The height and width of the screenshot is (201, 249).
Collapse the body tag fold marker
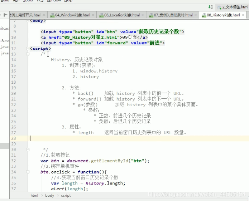[x=28, y=21]
